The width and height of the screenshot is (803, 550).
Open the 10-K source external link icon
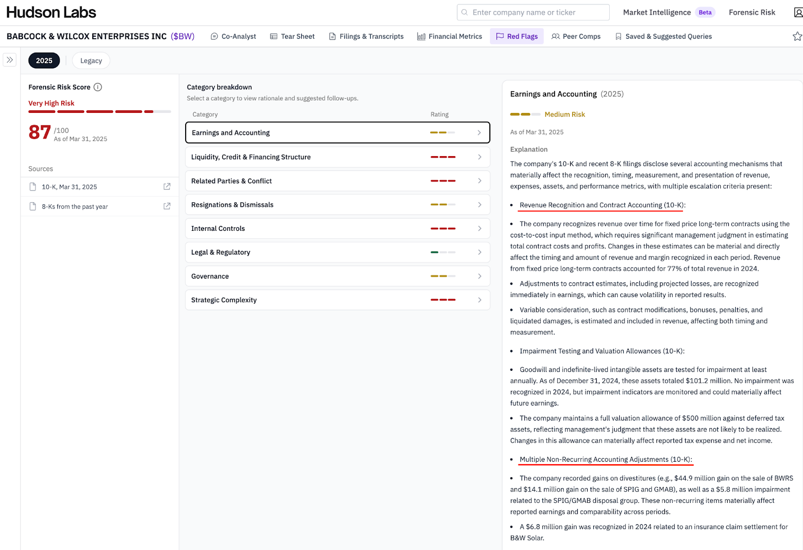point(167,187)
